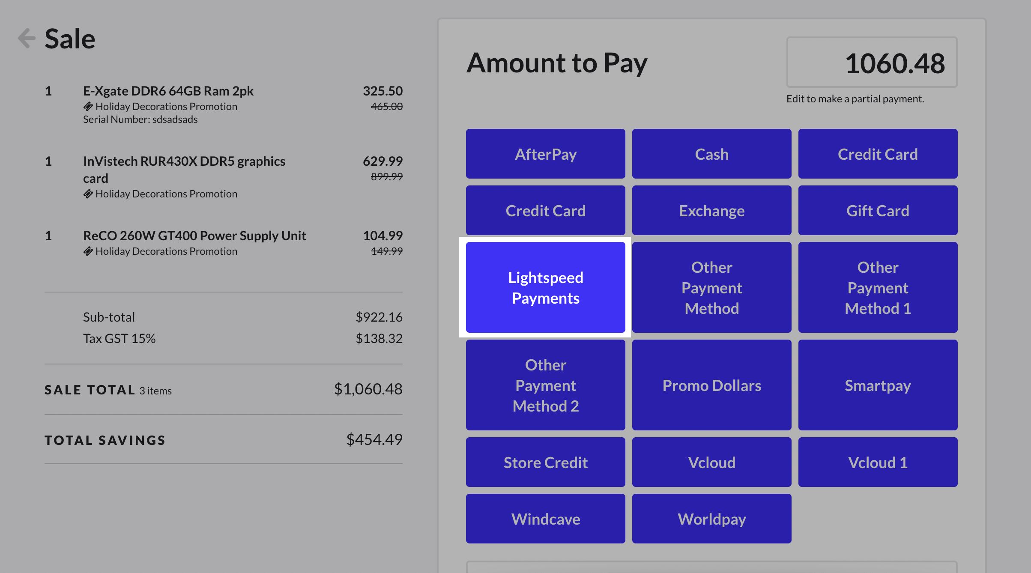Click the promotion tag icon on the RAM item
1031x573 pixels.
point(88,106)
